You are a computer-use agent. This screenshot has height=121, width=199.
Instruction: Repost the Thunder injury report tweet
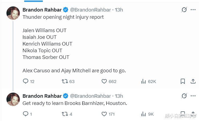click(x=65, y=81)
